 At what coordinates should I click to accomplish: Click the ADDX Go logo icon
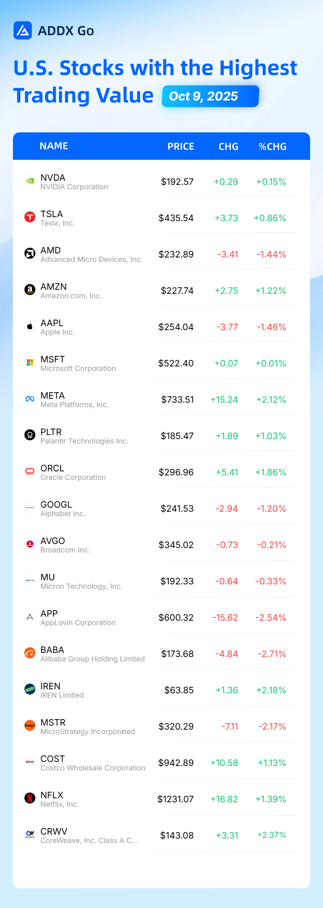pos(23,30)
